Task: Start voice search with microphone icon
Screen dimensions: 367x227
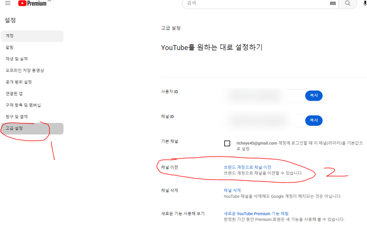Action: 365,3
